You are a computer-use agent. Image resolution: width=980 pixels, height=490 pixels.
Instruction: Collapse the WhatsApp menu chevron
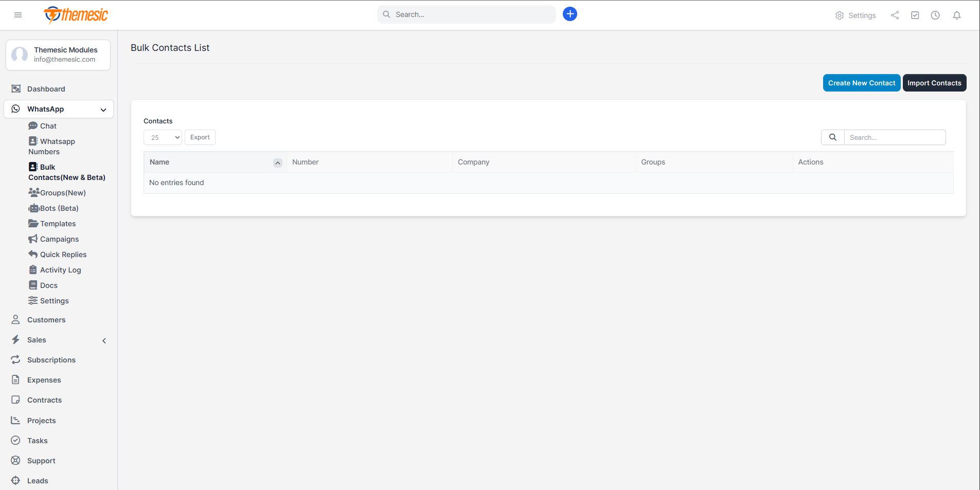point(103,110)
